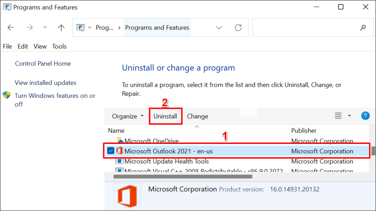
Task: Open the File menu
Action: [7, 46]
